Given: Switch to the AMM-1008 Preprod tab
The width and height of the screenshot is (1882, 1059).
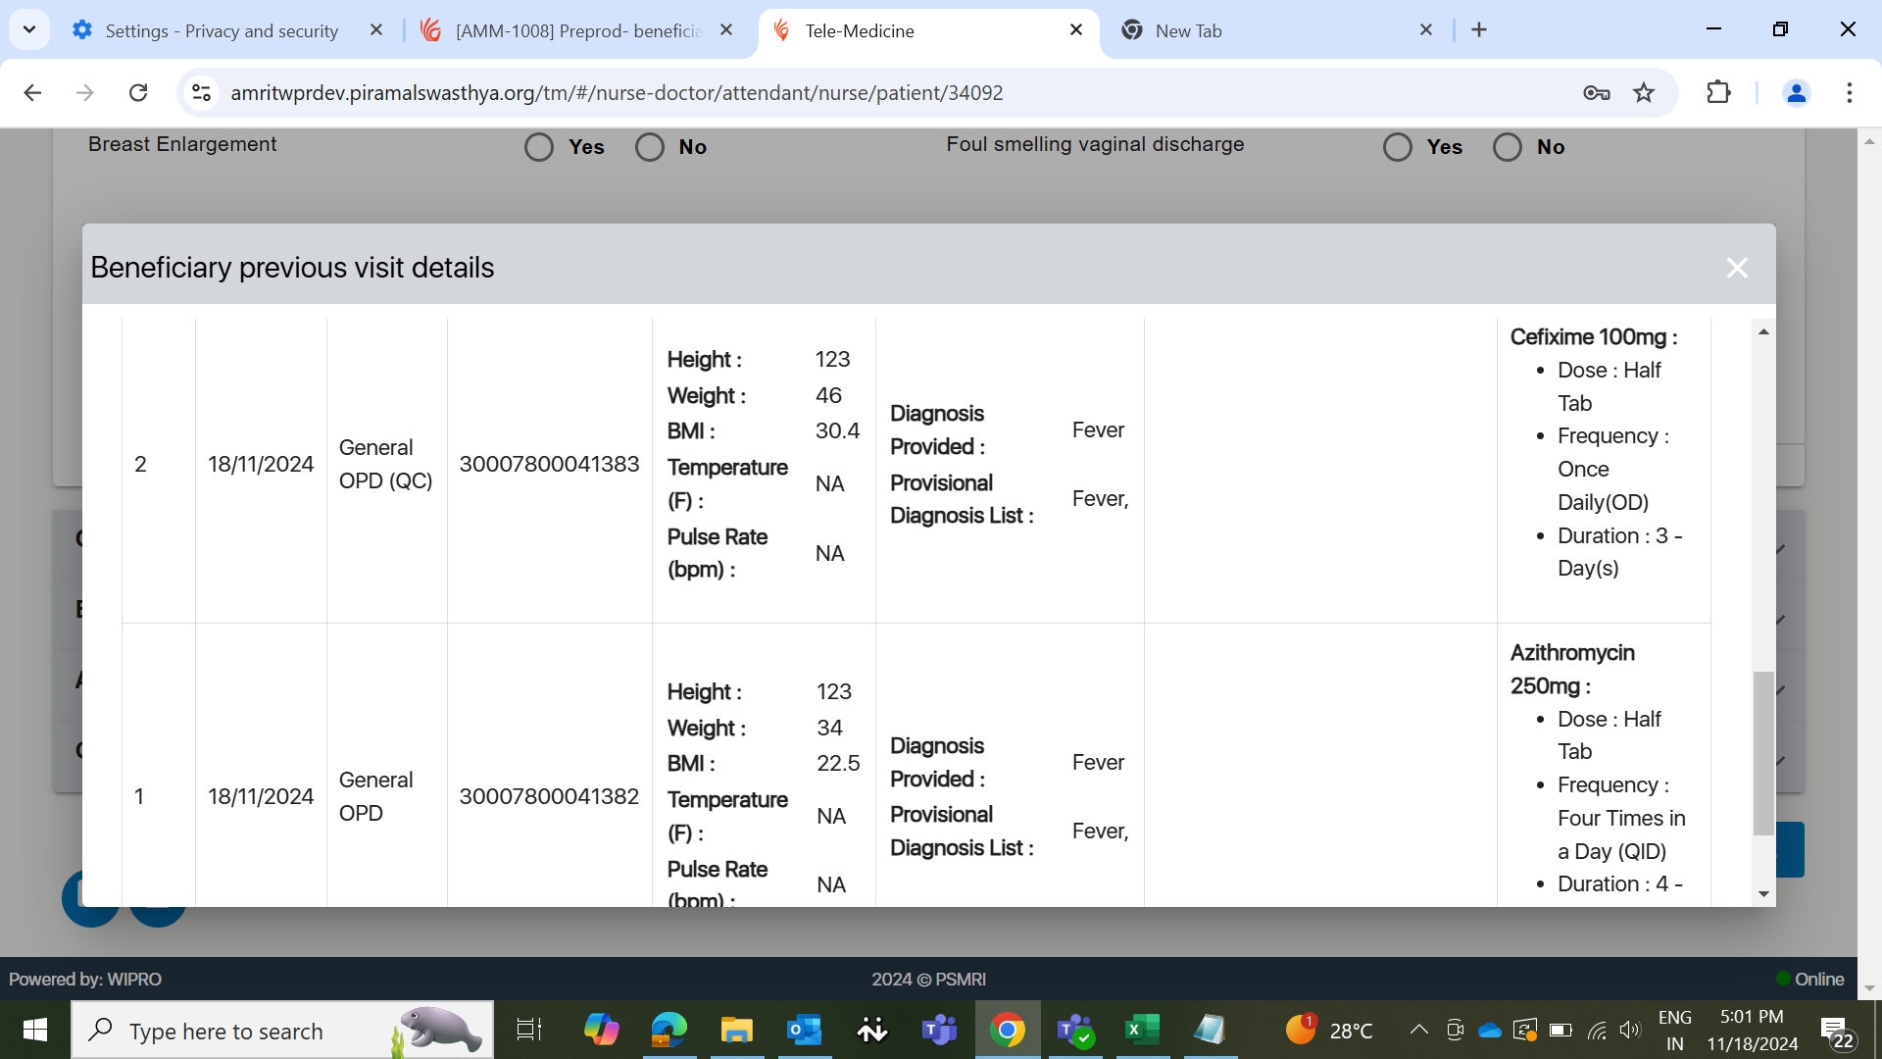Looking at the screenshot, I should coord(578,30).
